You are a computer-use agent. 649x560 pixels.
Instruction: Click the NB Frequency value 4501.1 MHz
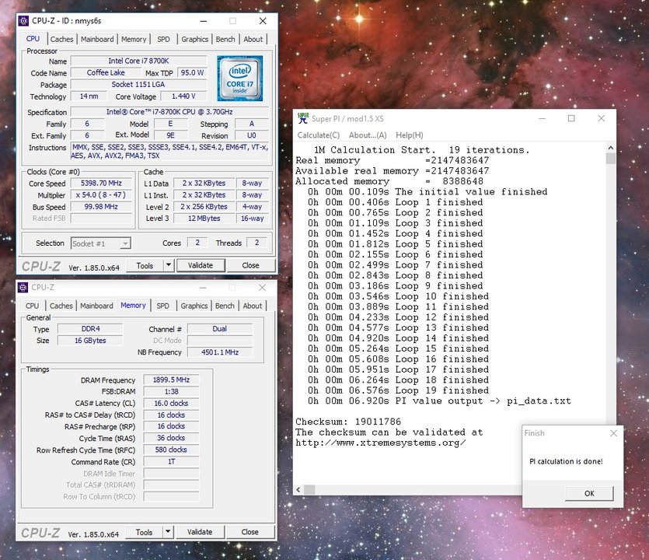point(220,352)
